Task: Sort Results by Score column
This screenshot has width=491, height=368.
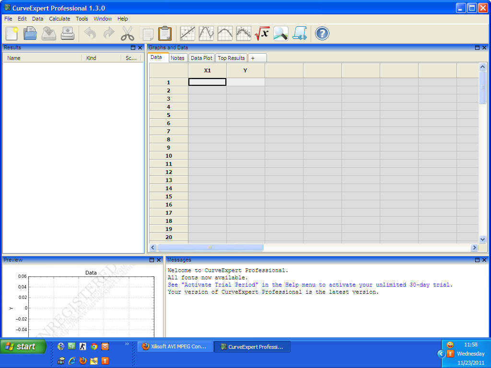Action: 131,58
